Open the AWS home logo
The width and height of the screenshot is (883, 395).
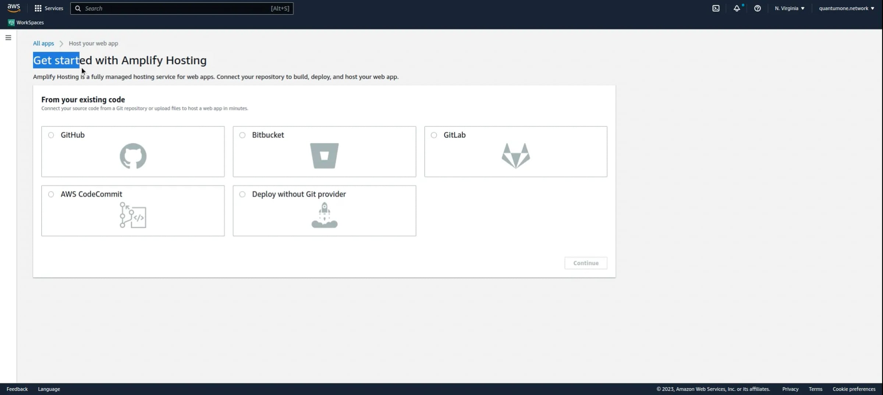14,8
